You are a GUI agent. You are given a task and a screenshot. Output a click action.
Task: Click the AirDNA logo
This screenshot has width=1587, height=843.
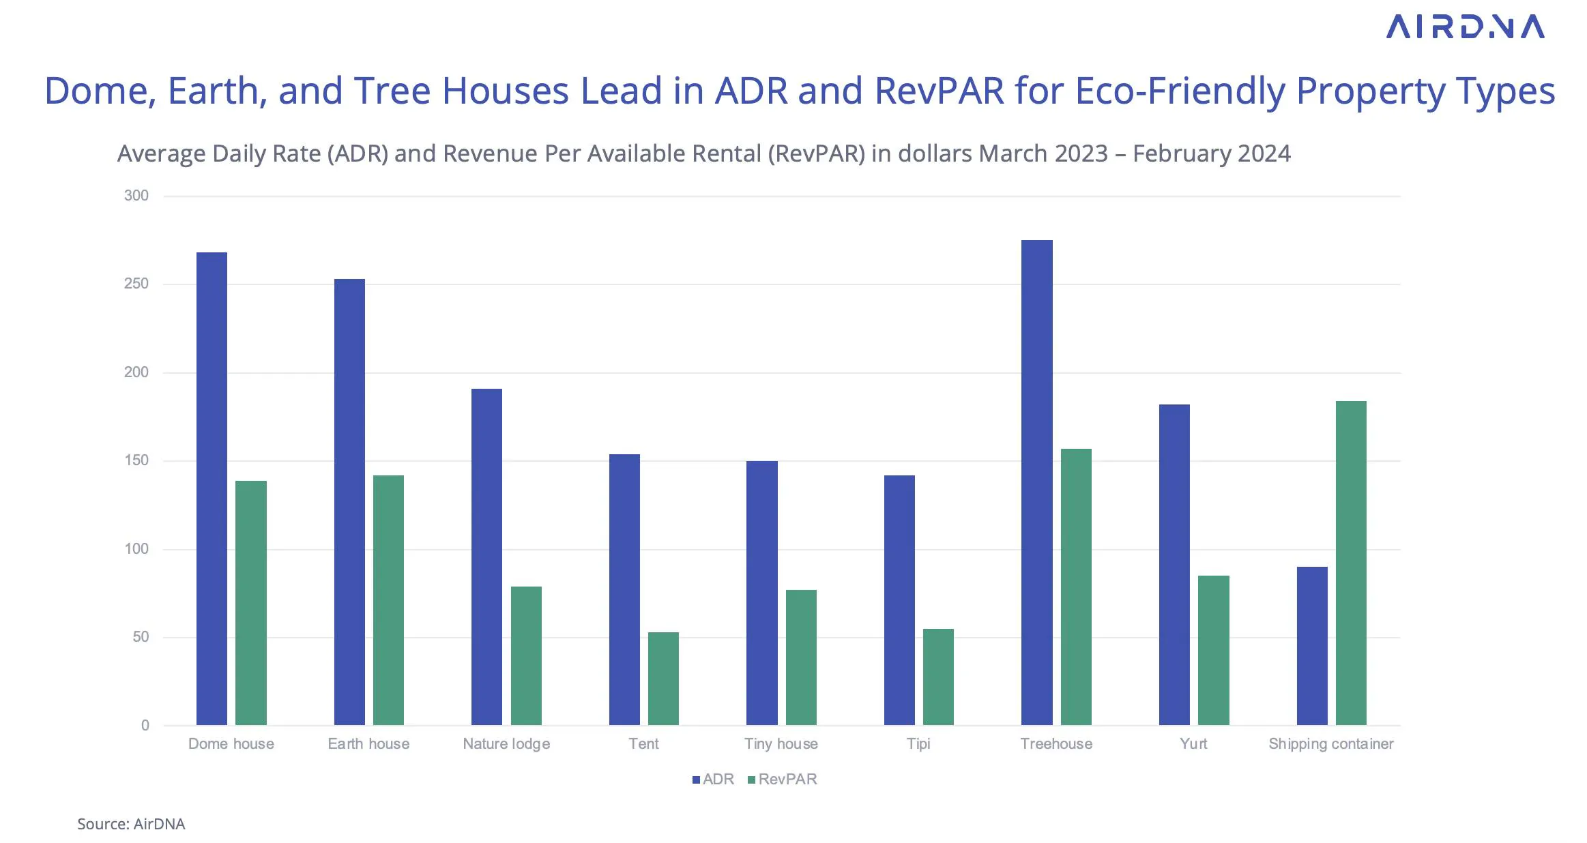coord(1465,27)
